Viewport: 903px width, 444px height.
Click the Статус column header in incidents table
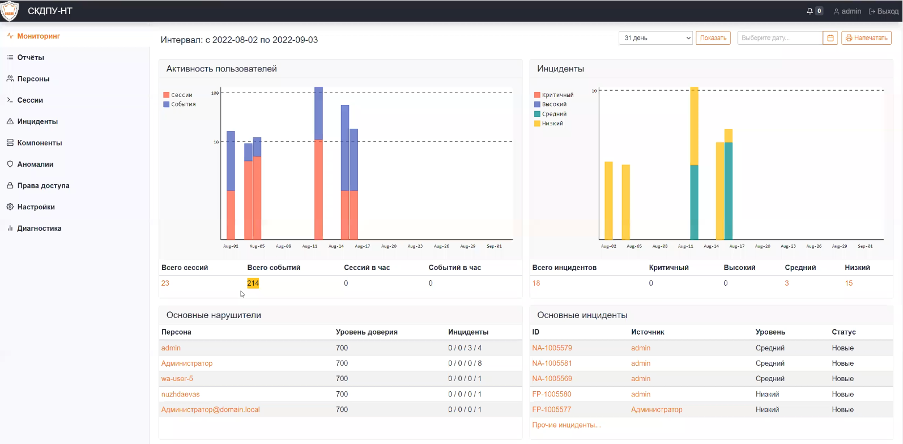(x=844, y=332)
